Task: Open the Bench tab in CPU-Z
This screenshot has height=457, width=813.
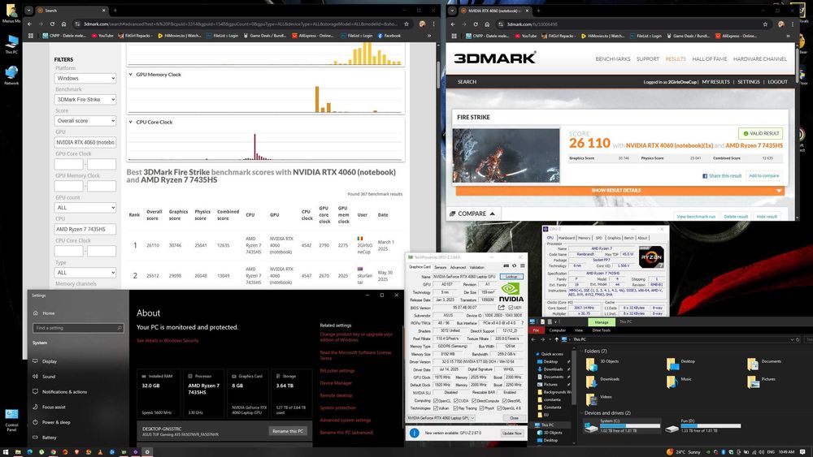Action: 629,238
